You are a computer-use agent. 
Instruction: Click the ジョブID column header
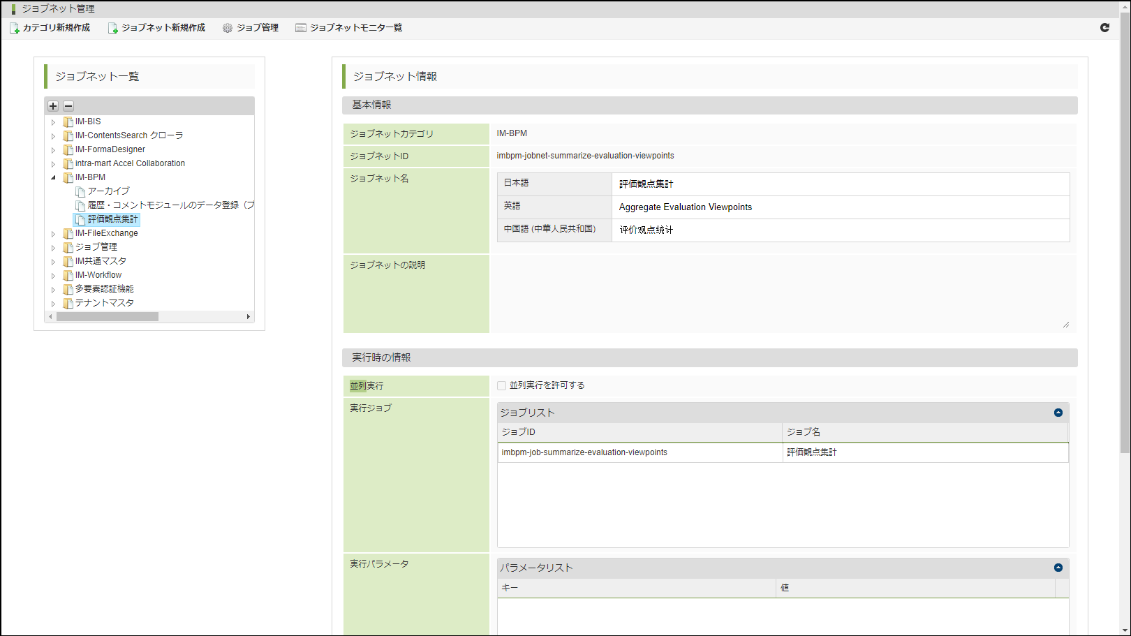(639, 432)
